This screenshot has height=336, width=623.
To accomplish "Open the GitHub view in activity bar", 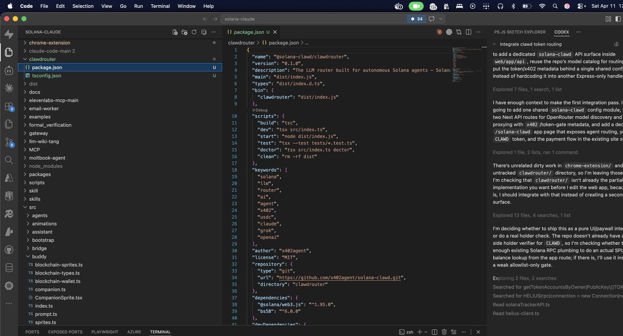I will point(9,250).
